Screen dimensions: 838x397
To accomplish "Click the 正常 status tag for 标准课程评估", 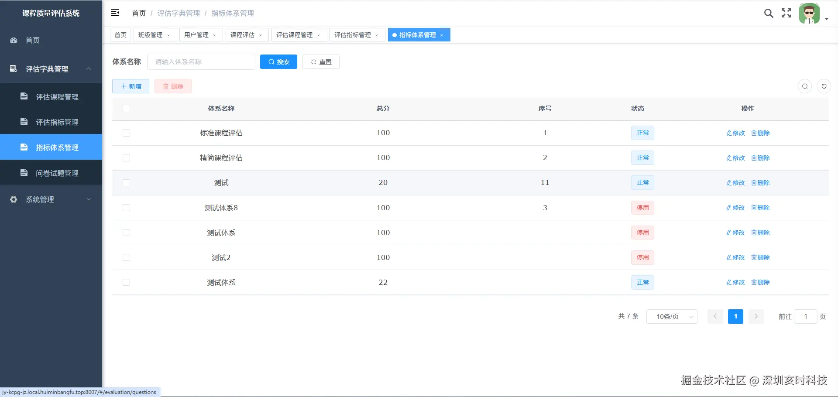I will (642, 133).
